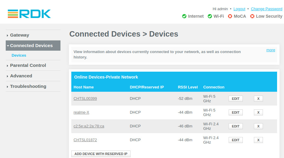Viewport: 284px width, 158px height.
Task: Click the Internet status green check icon
Action: point(184,16)
